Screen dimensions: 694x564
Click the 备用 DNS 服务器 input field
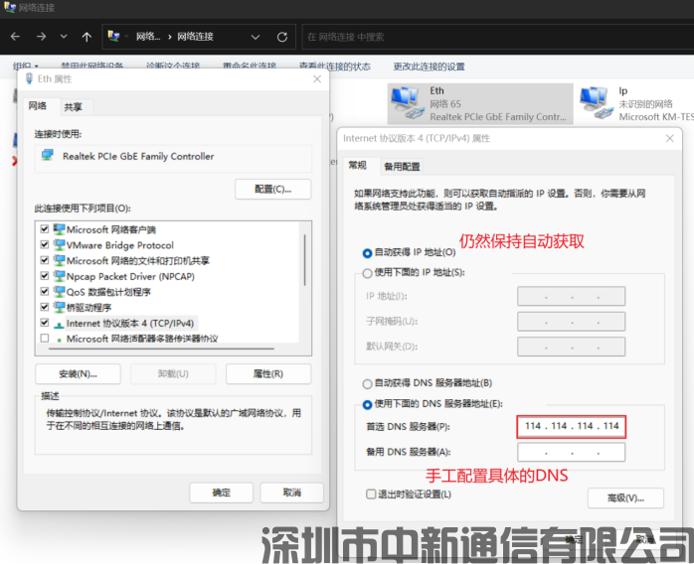coord(572,452)
